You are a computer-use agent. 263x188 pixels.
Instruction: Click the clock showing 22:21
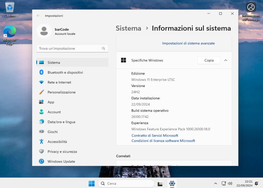tap(249, 182)
